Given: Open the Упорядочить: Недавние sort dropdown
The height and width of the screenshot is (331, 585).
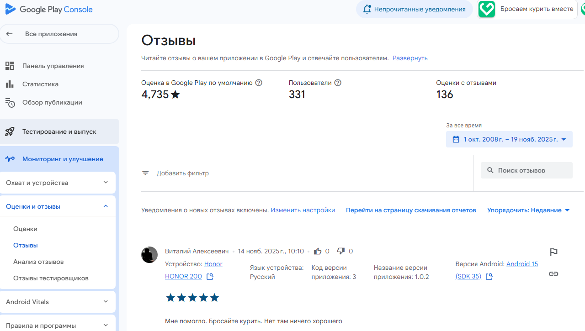Looking at the screenshot, I should click(528, 210).
